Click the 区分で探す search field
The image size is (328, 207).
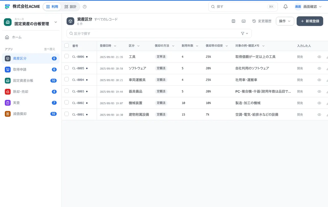159,34
